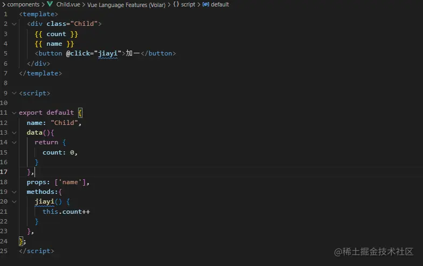Click the opening <script> tag

[34, 93]
